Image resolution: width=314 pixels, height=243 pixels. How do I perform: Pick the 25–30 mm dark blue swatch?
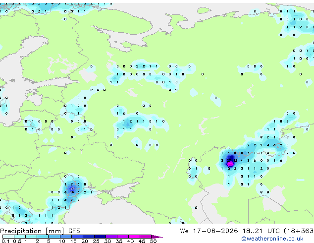pos(100,237)
